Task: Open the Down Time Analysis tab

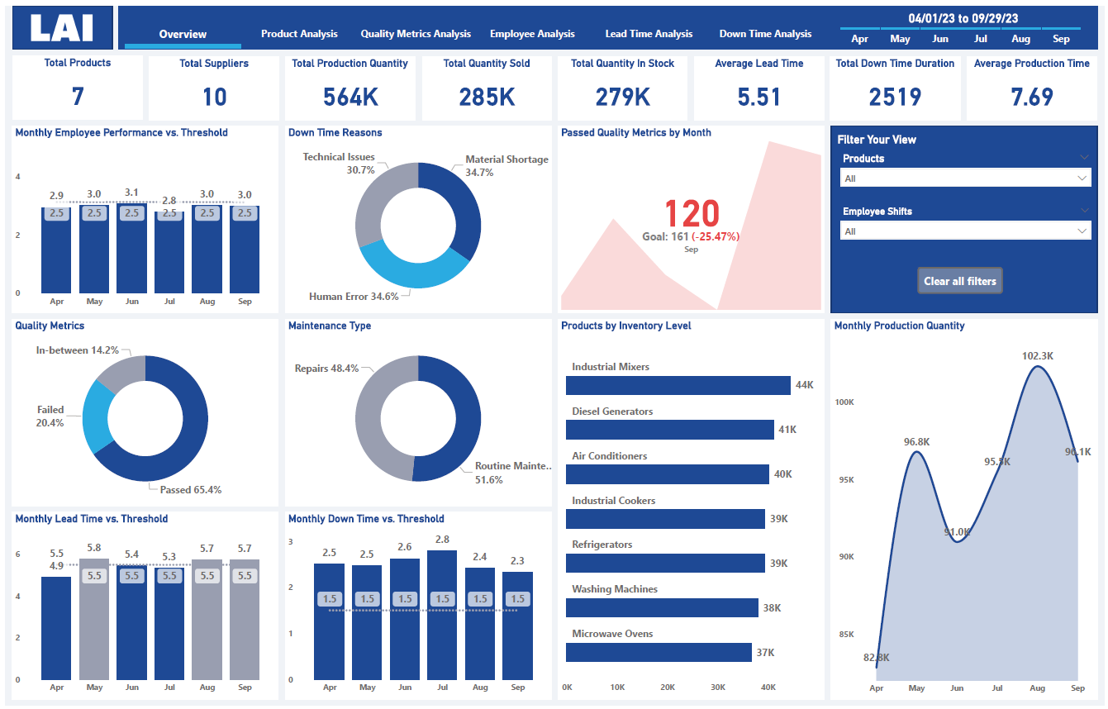Action: pos(765,34)
